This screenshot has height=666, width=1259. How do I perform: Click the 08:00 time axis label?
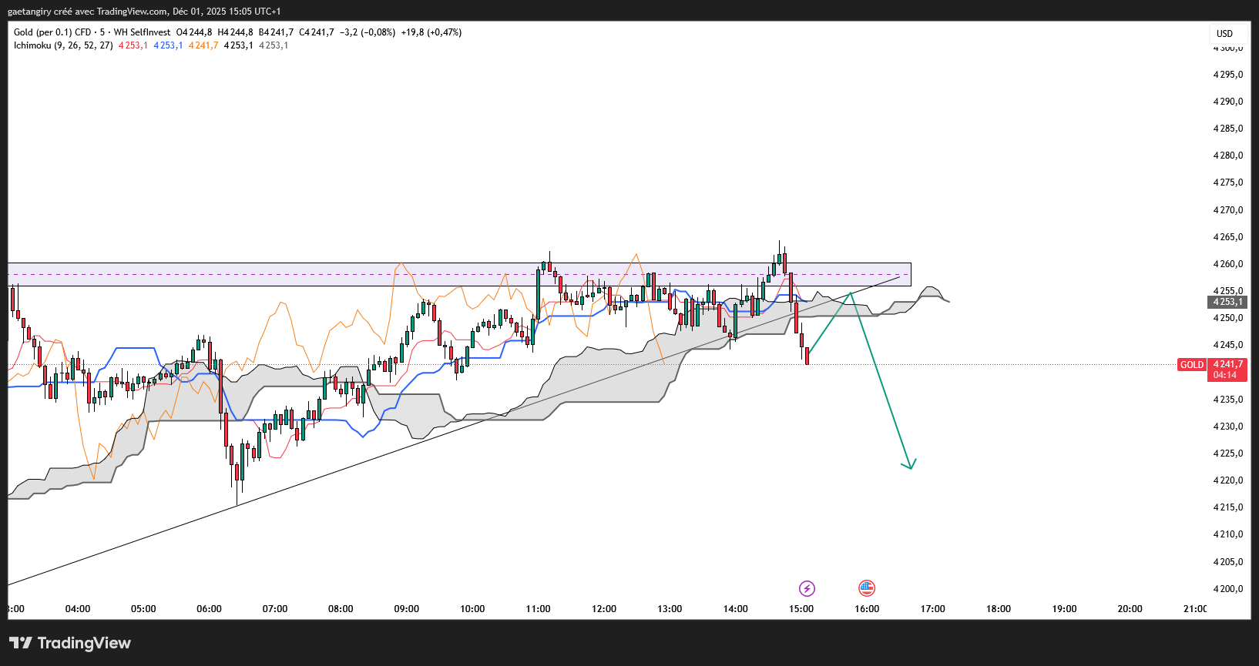click(x=341, y=609)
